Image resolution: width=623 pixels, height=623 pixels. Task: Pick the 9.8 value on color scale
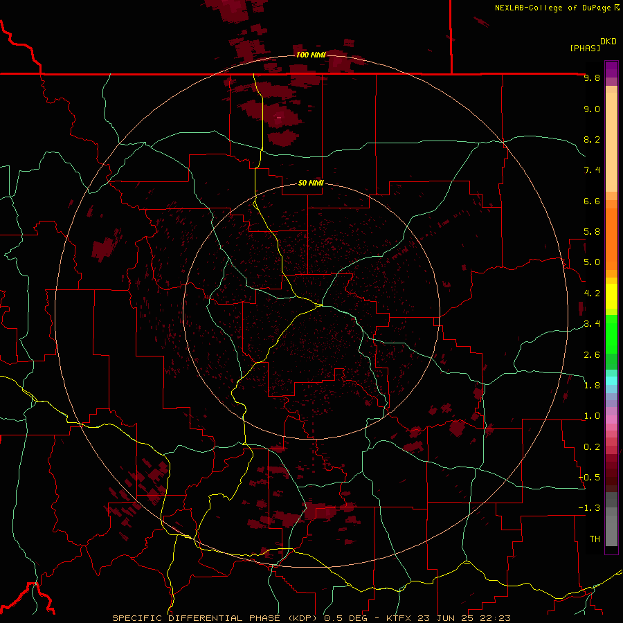click(x=592, y=78)
